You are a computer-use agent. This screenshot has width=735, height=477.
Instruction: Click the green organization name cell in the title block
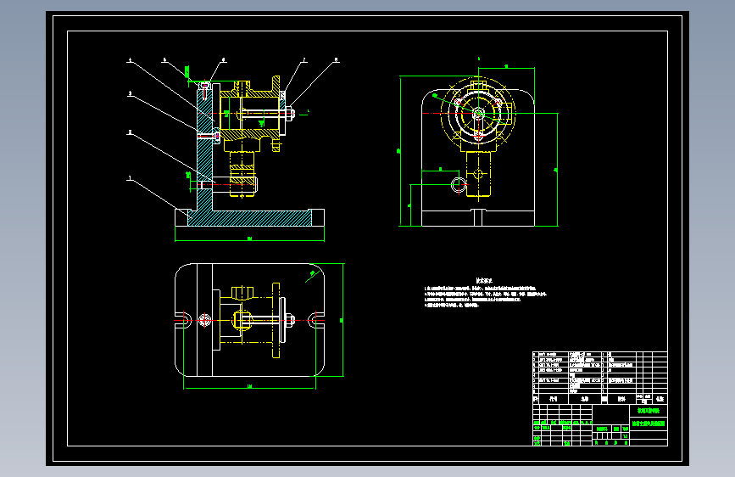pos(649,411)
